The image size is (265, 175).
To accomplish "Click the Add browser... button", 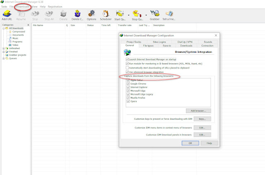I will tap(198, 111).
